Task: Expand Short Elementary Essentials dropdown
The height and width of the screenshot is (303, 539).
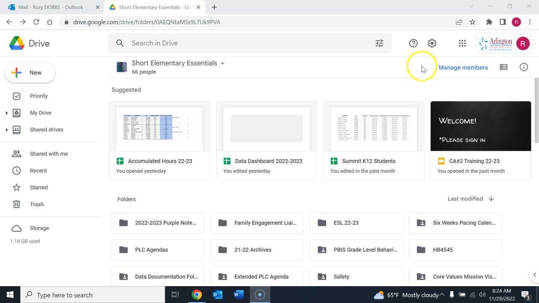Action: click(222, 64)
